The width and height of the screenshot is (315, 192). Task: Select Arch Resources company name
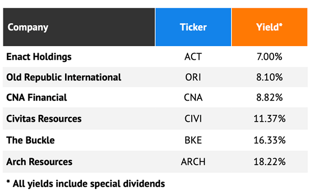[39, 162]
